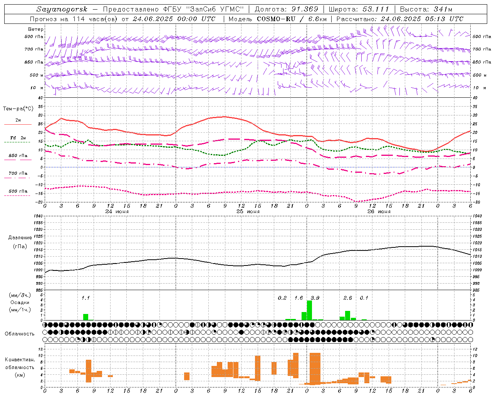Click the tallest green precipitation bar
Viewport: 493px width, 394px height.
[309, 311]
